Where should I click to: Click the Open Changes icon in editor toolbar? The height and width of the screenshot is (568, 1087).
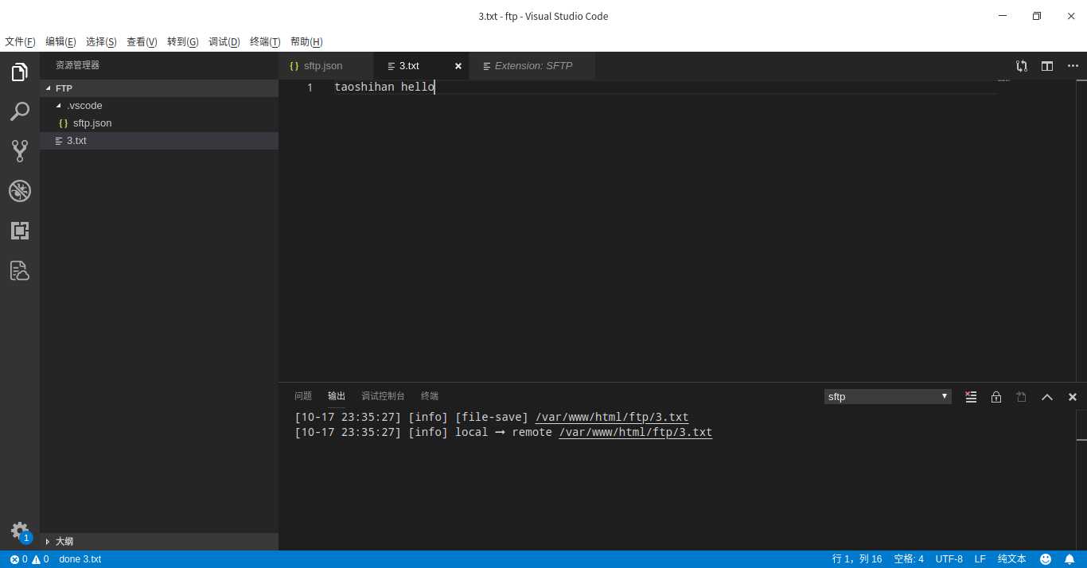tap(1022, 66)
